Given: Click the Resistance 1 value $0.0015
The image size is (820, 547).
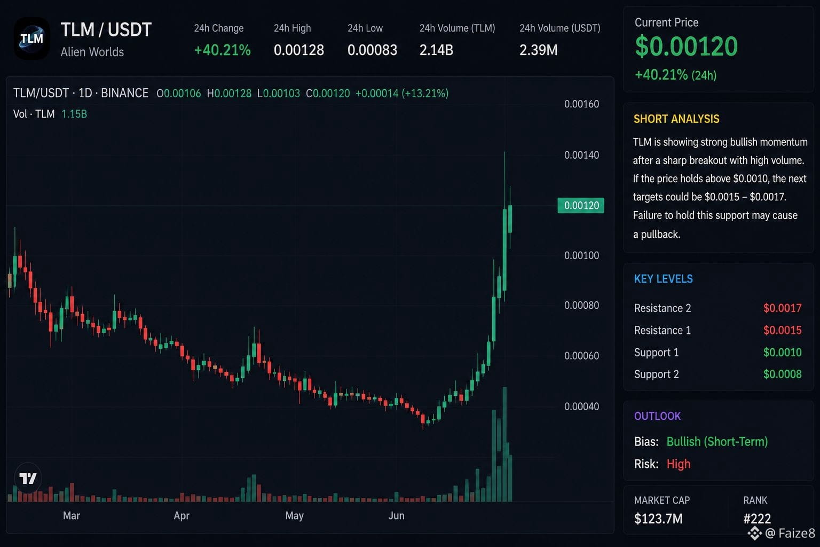Looking at the screenshot, I should click(x=782, y=330).
